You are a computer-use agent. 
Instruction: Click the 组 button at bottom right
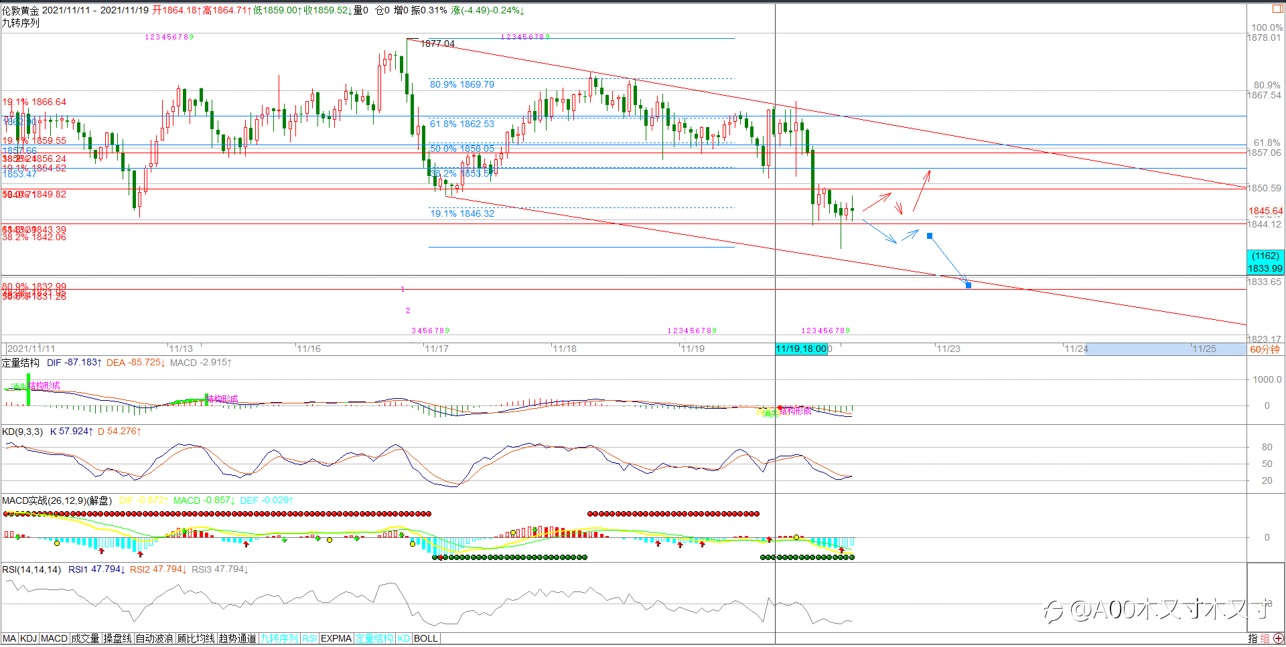pyautogui.click(x=1265, y=638)
